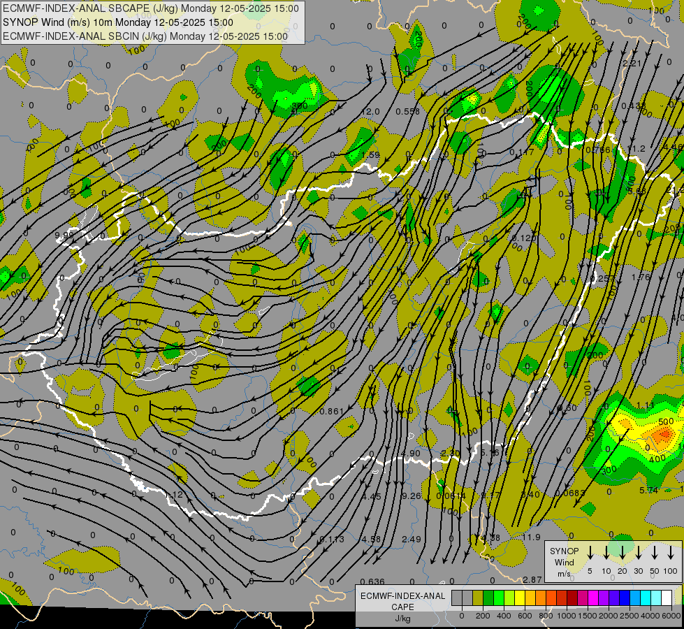
Task: Click the wind value 0.636 on map
Action: pyautogui.click(x=372, y=582)
